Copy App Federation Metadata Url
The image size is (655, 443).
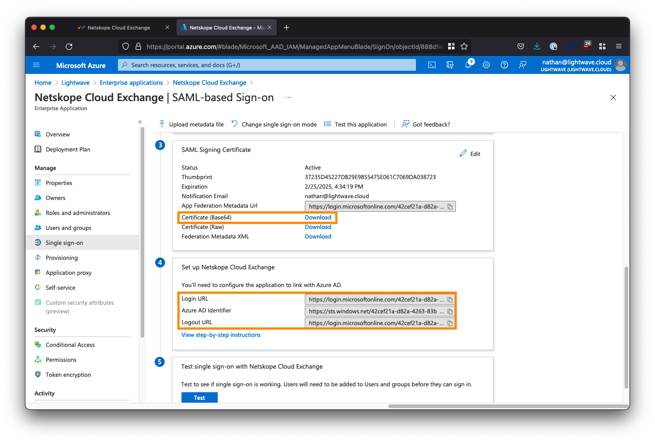pyautogui.click(x=450, y=207)
